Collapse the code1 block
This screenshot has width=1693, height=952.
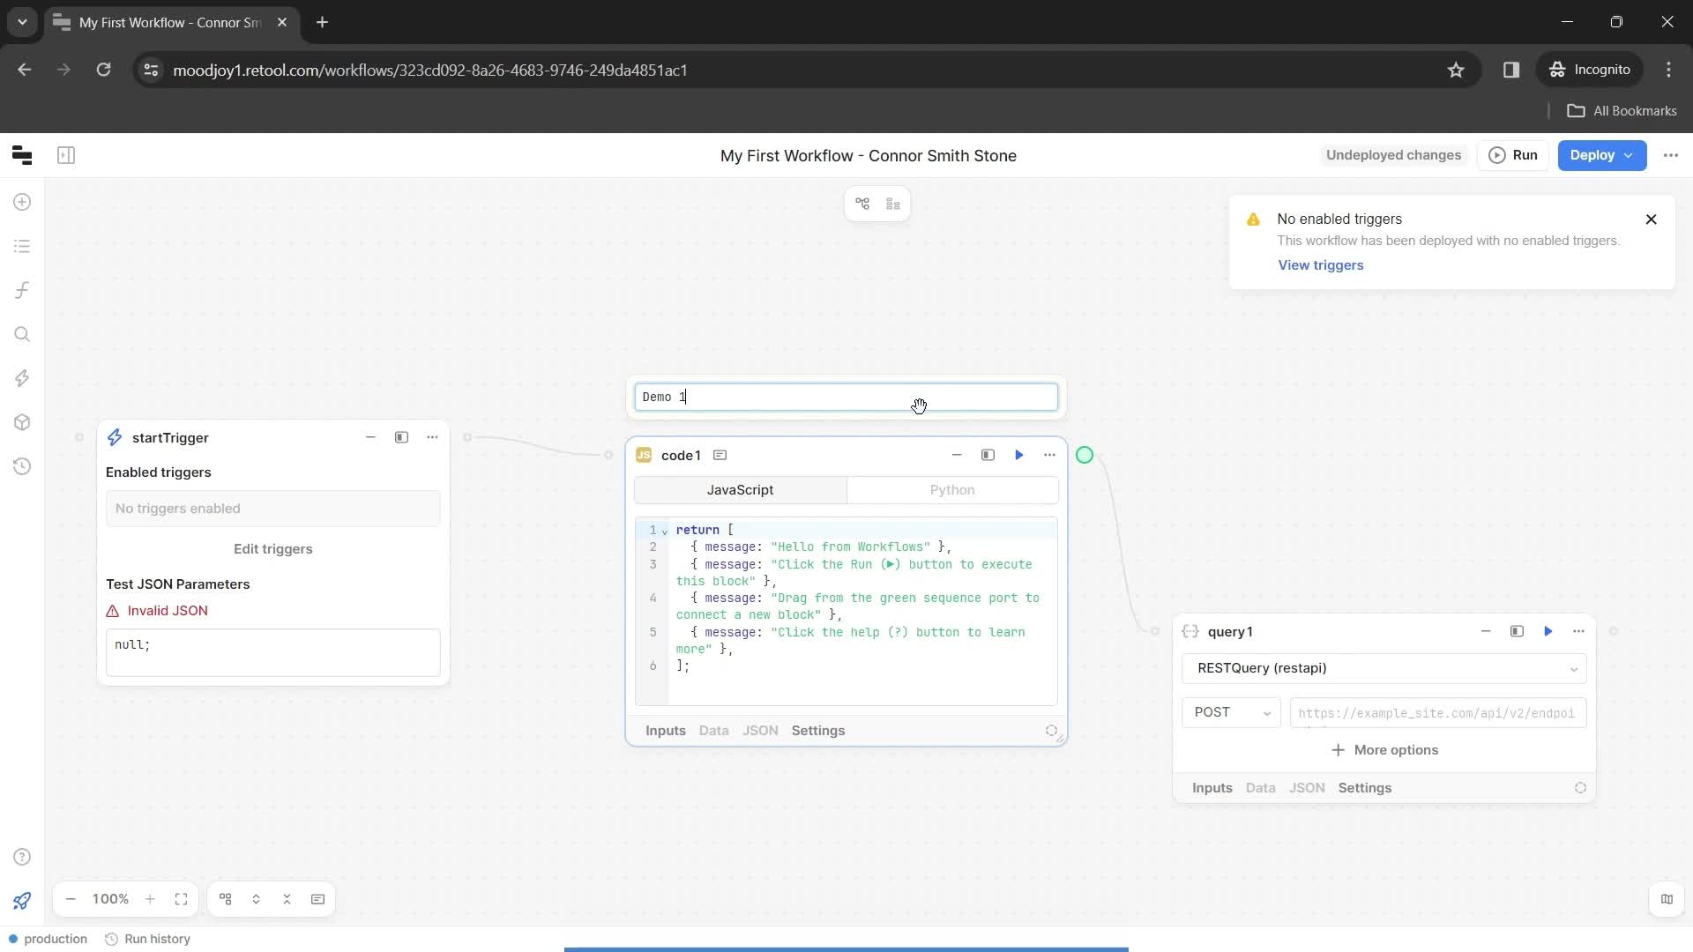point(957,455)
